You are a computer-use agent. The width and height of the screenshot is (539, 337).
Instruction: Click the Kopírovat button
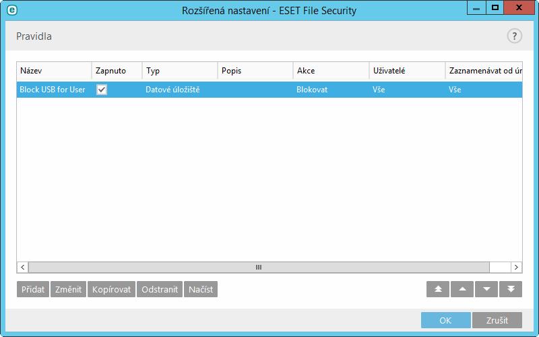(x=111, y=289)
